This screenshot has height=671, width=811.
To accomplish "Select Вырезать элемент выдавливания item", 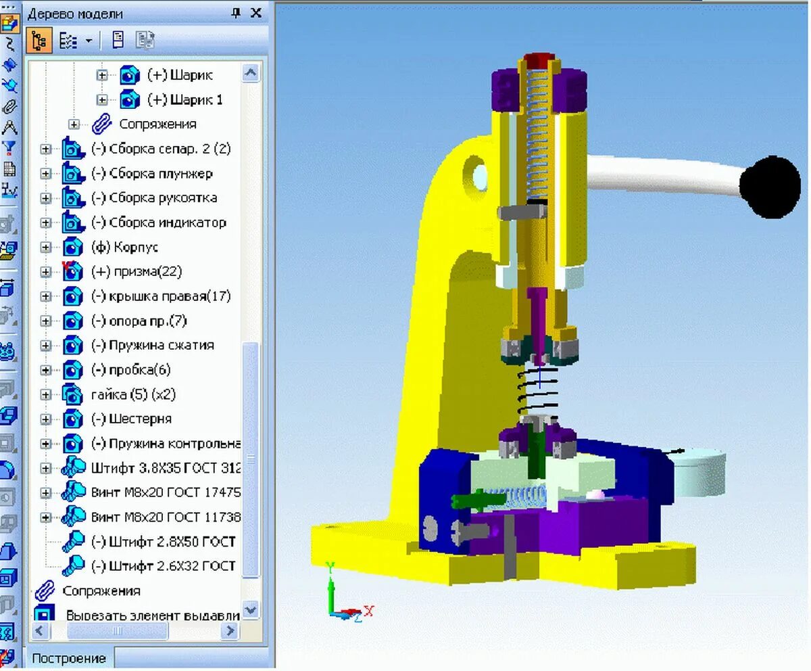I will pos(153,616).
